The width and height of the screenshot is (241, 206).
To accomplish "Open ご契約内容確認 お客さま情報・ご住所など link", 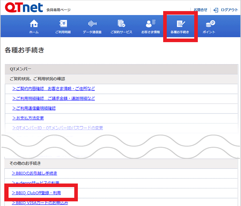I will pyautogui.click(x=54, y=89).
